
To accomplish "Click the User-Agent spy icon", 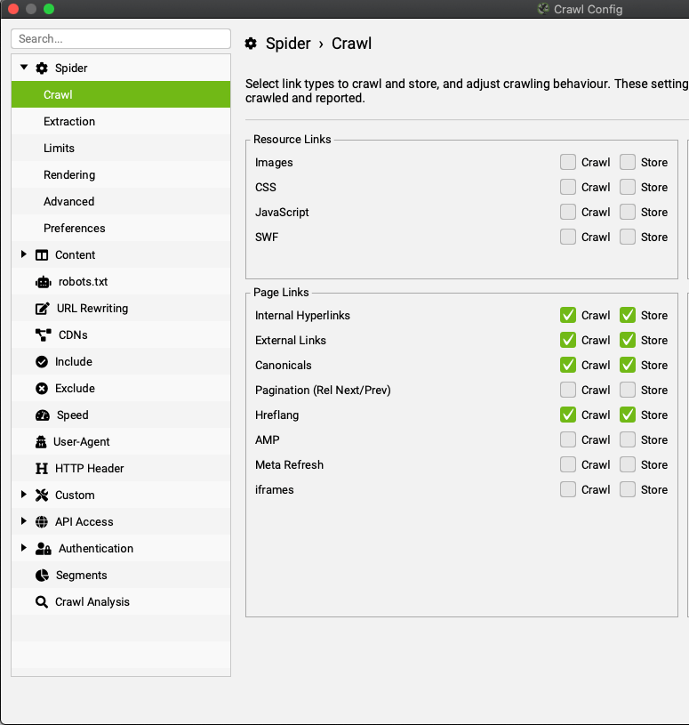I will point(42,442).
